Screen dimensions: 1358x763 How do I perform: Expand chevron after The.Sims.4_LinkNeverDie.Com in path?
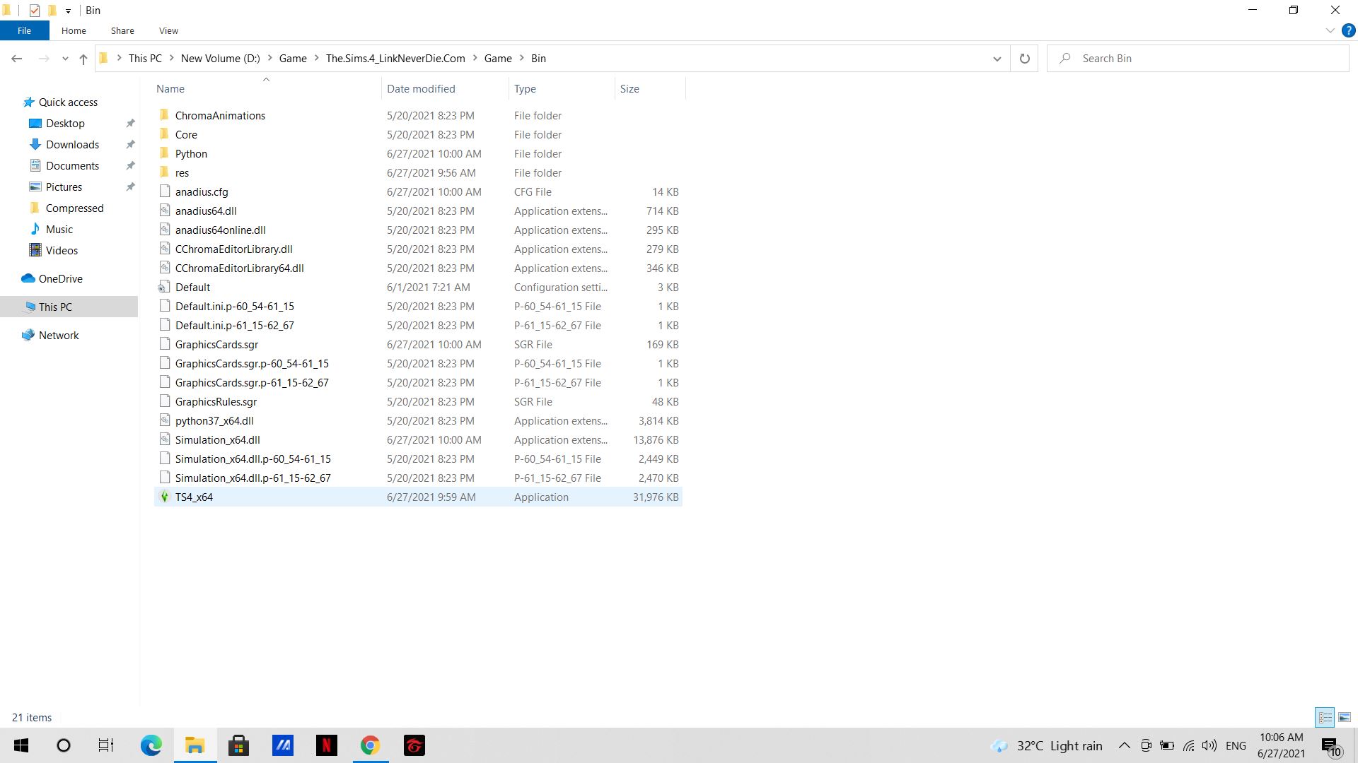475,59
